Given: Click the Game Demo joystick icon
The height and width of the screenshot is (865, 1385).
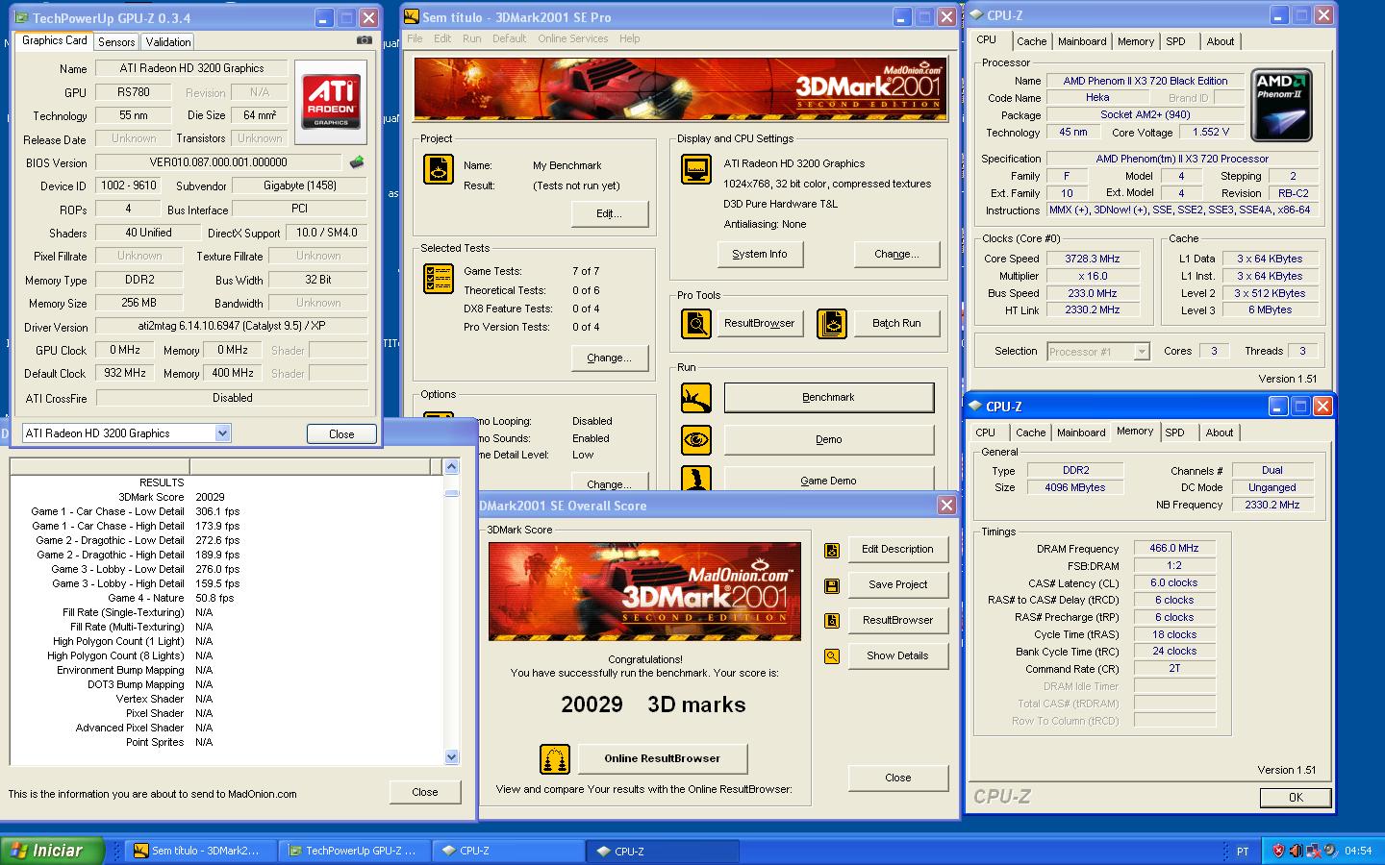Looking at the screenshot, I should coord(695,478).
